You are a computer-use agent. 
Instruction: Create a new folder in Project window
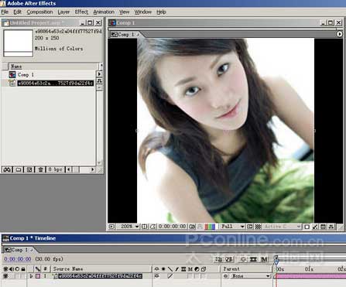(x=19, y=169)
